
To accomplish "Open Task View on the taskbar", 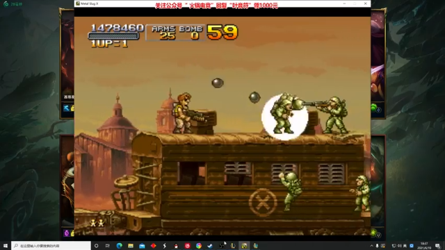I will click(108, 246).
